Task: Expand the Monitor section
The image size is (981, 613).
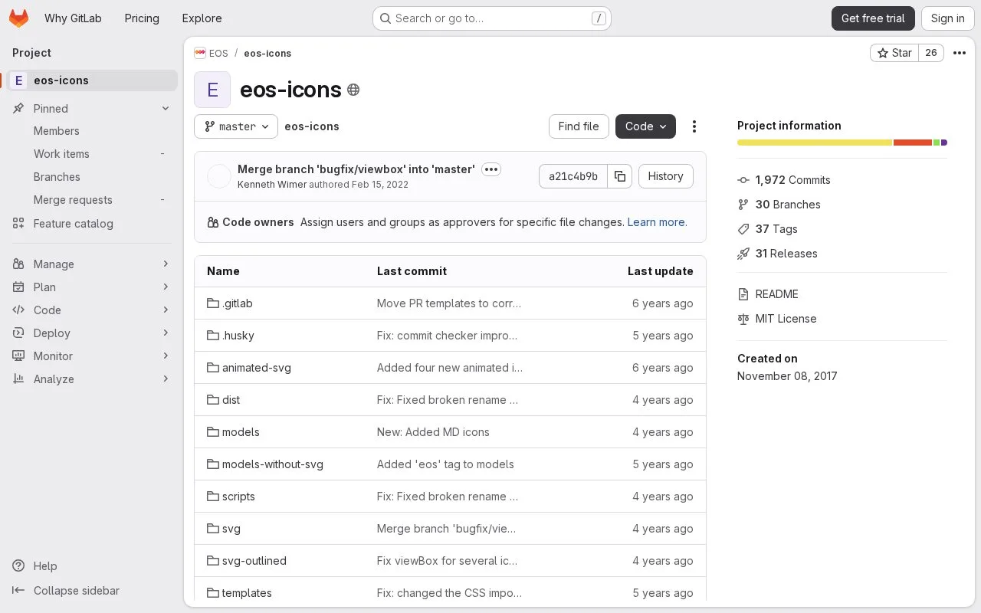Action: (x=92, y=356)
